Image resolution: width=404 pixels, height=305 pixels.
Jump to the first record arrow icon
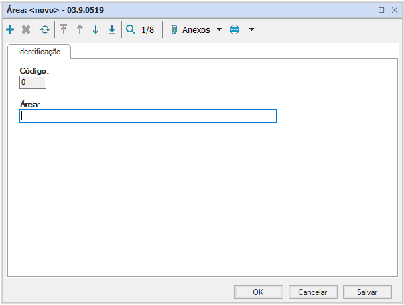pyautogui.click(x=64, y=30)
